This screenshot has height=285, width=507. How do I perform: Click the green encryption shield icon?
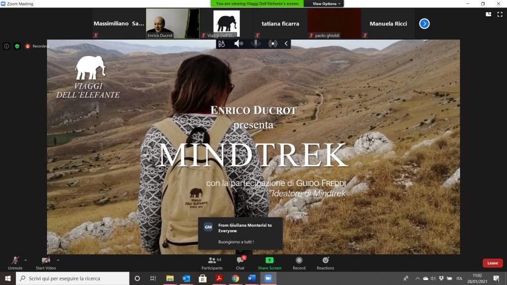pyautogui.click(x=17, y=46)
